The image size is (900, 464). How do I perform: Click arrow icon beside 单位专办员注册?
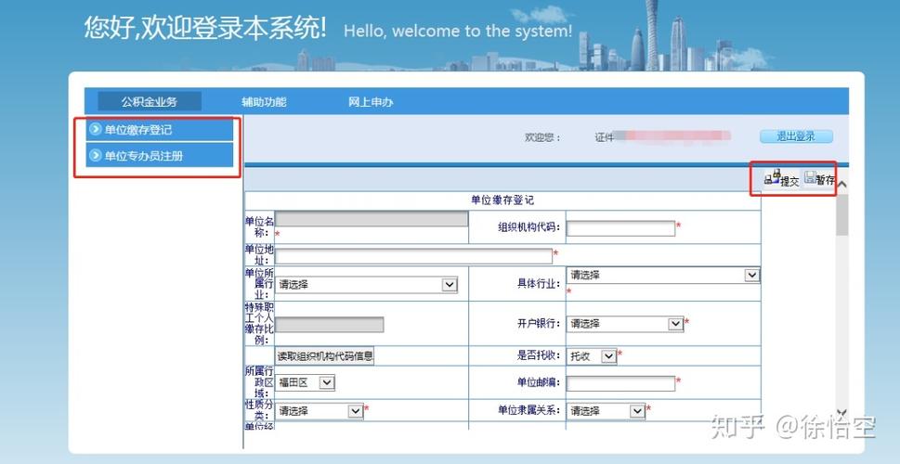[x=96, y=155]
